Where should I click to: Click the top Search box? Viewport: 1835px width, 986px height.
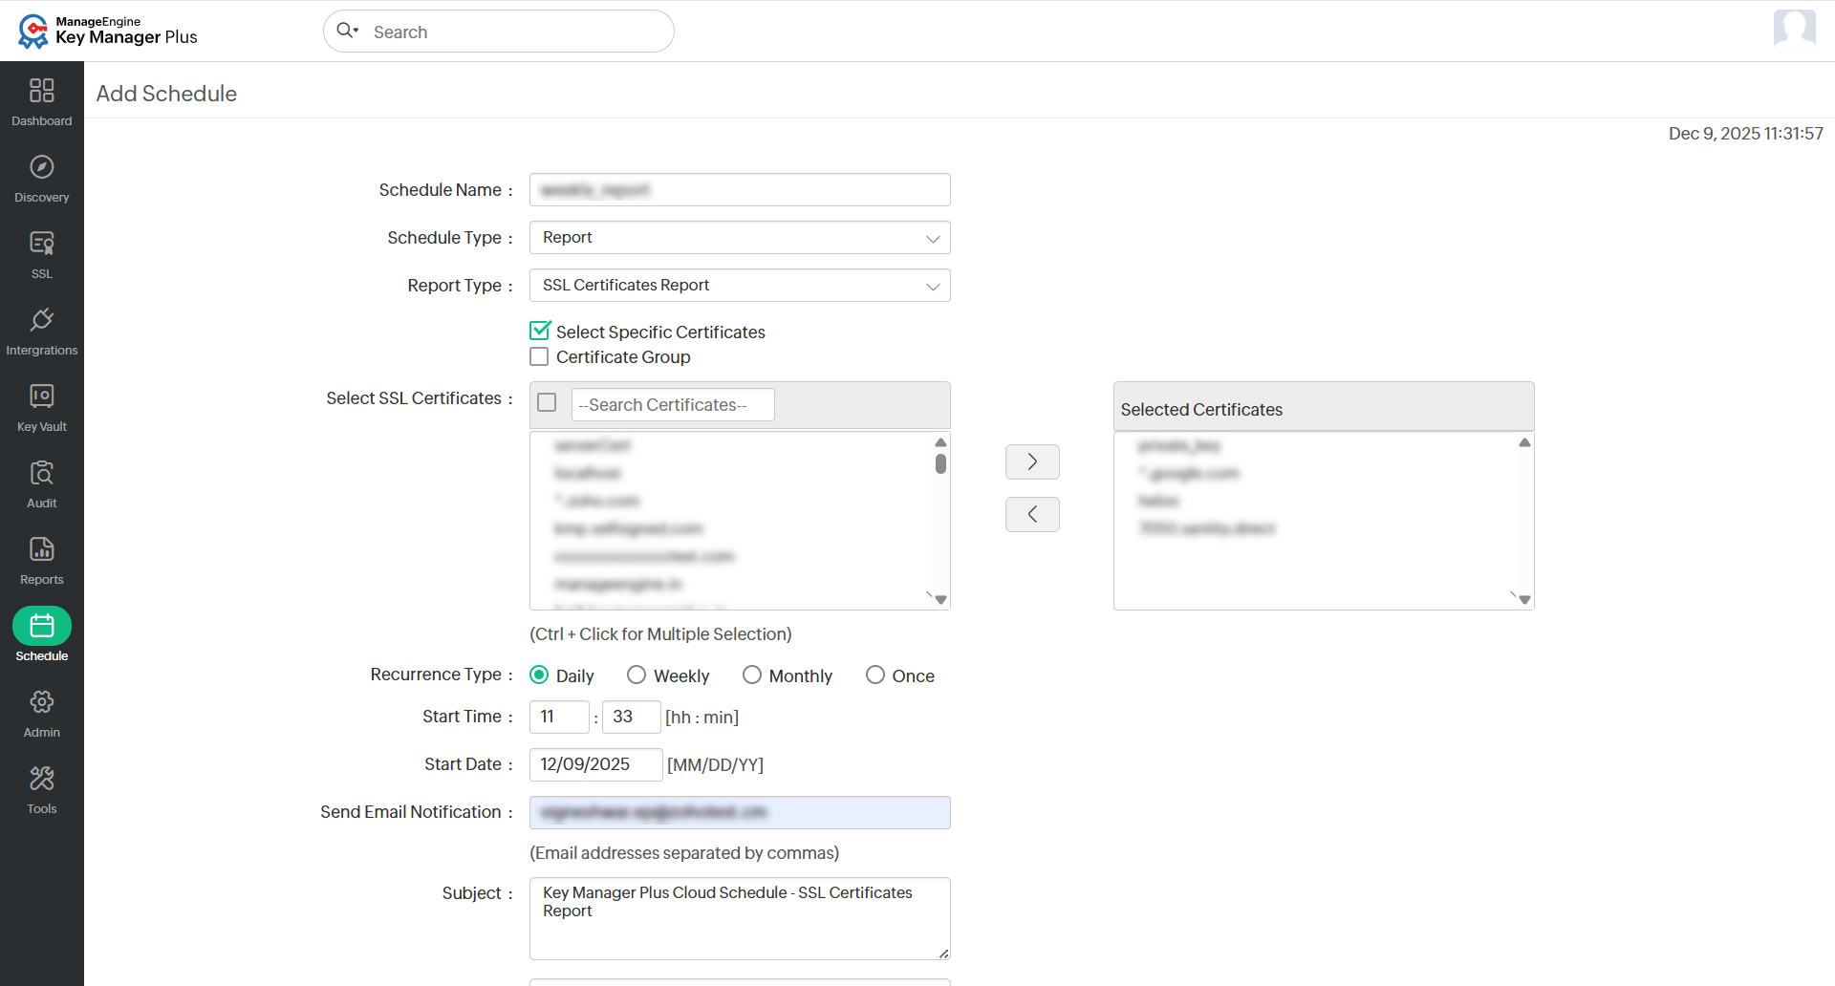[x=499, y=32]
